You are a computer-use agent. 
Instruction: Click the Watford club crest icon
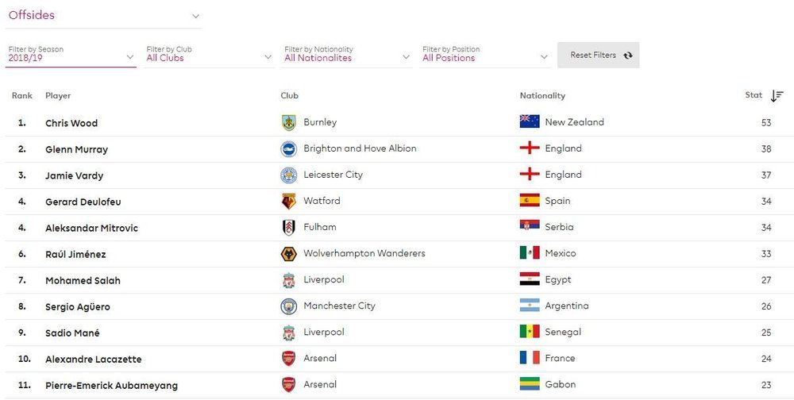pyautogui.click(x=289, y=201)
